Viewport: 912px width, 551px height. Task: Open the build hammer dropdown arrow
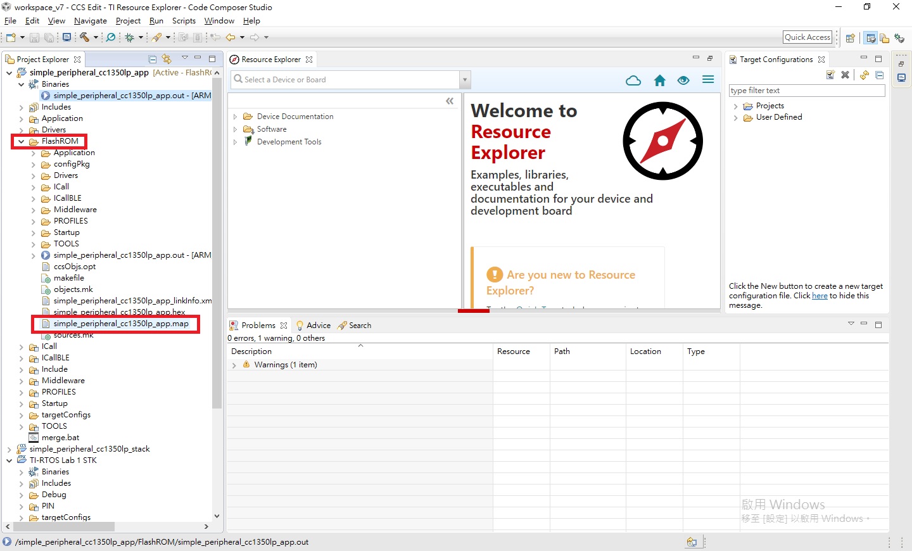(x=96, y=37)
